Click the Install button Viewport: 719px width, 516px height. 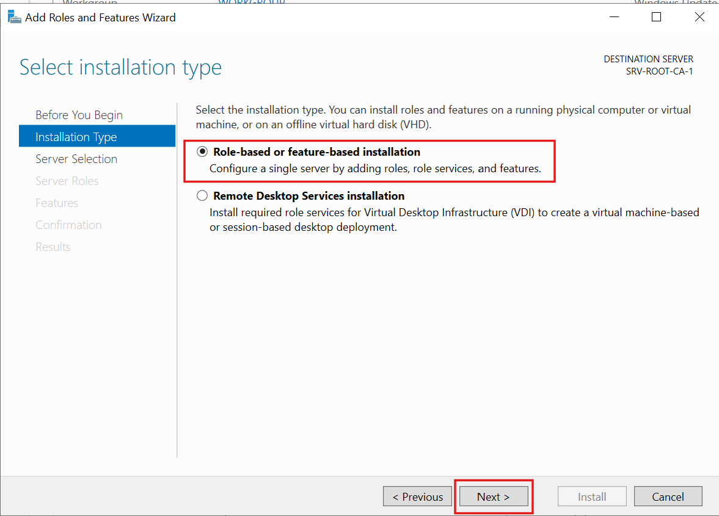591,496
